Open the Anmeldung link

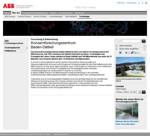click(131, 3)
